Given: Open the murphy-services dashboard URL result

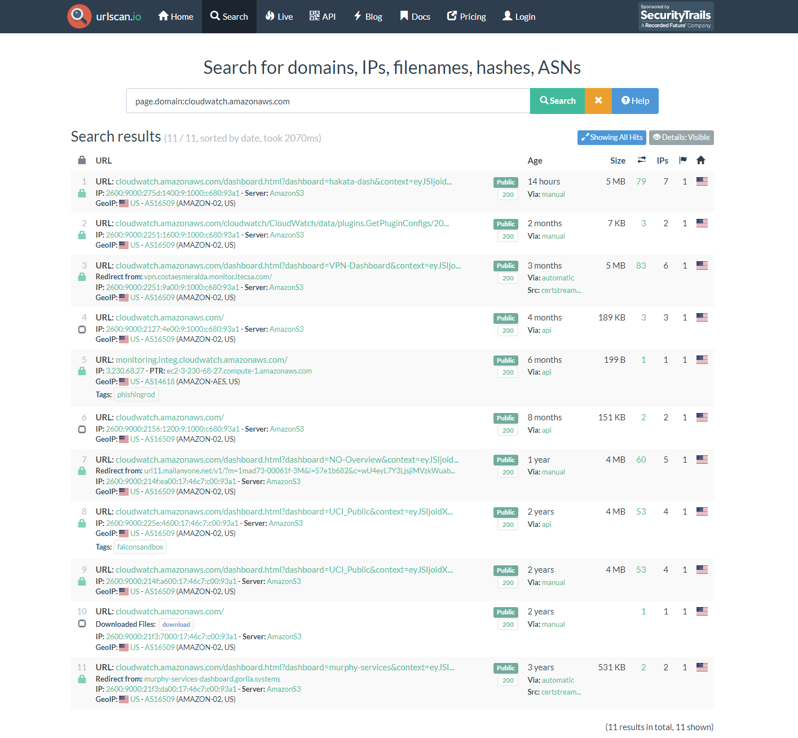Looking at the screenshot, I should (285, 667).
